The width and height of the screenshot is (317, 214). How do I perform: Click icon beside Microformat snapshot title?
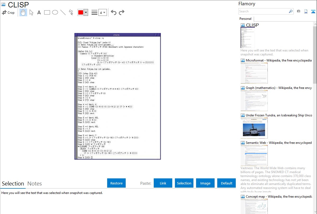click(x=243, y=60)
